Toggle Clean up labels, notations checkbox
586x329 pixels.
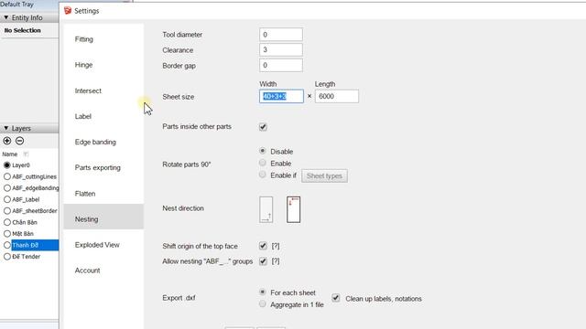point(336,298)
